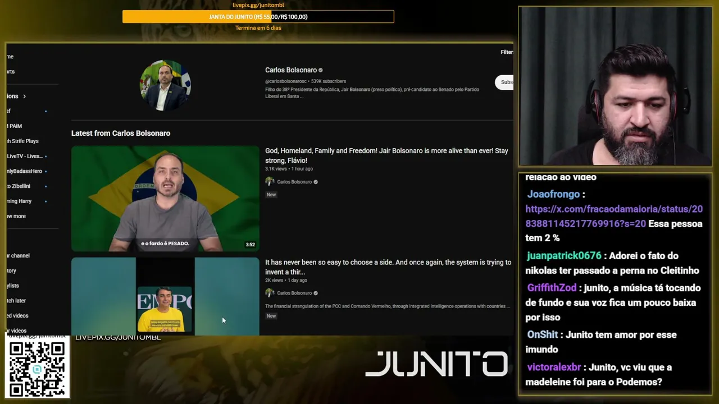This screenshot has width=719, height=404.
Task: Open Your channel in the sidebar
Action: (18, 255)
